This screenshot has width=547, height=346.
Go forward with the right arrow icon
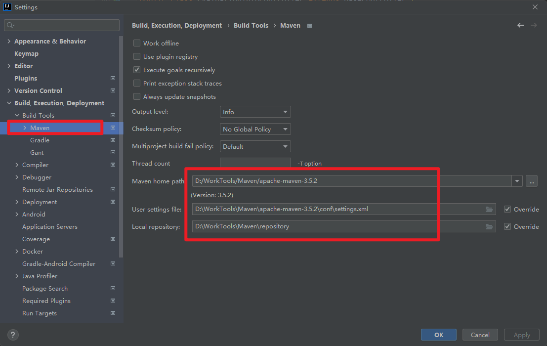point(534,25)
